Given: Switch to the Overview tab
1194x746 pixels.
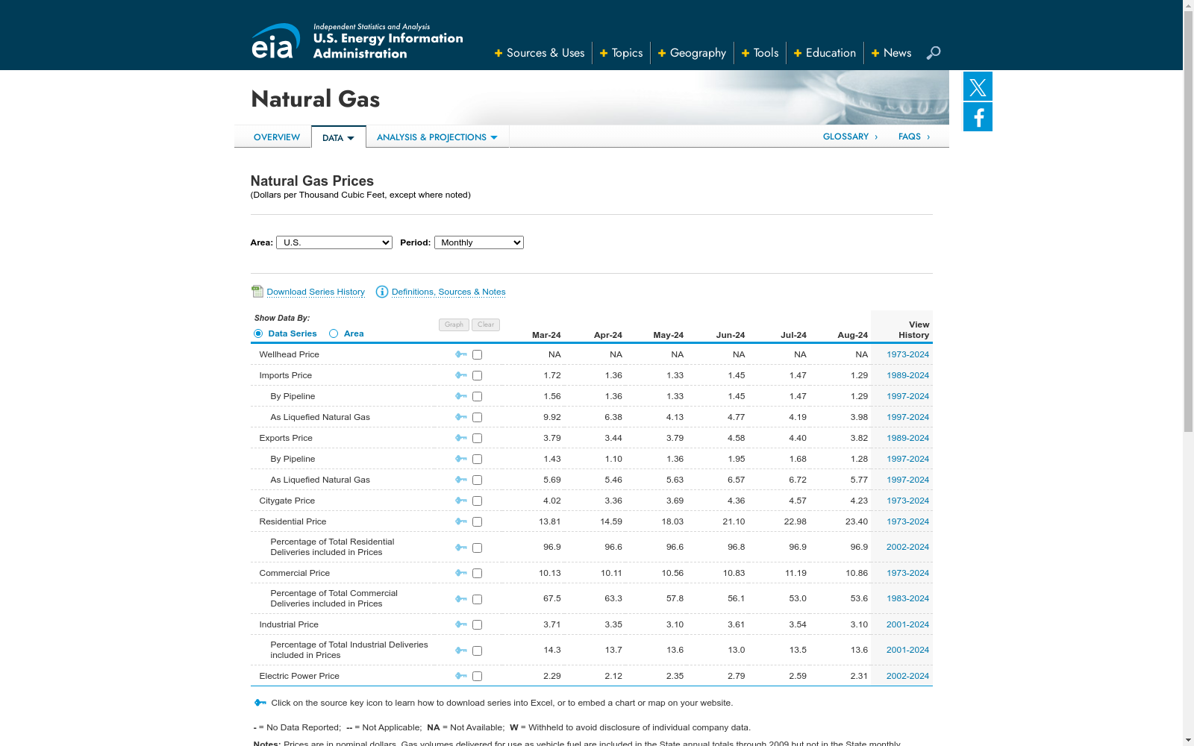Looking at the screenshot, I should (x=277, y=137).
